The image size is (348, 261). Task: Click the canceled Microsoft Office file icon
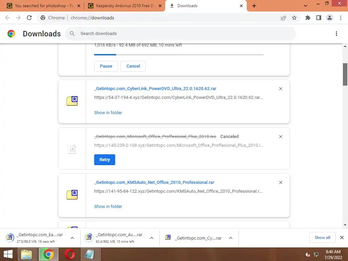pyautogui.click(x=72, y=149)
